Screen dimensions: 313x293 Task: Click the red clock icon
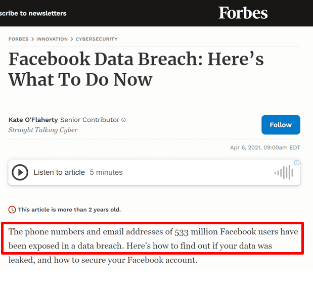point(12,210)
